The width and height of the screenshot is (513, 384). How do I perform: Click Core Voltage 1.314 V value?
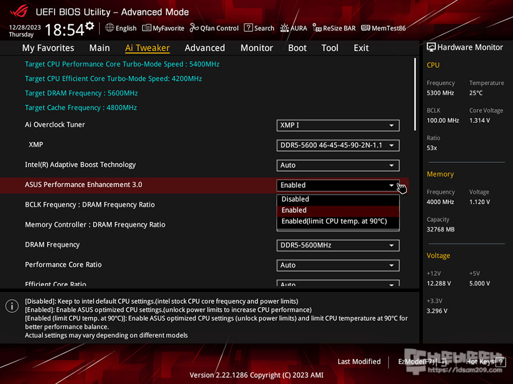point(479,121)
